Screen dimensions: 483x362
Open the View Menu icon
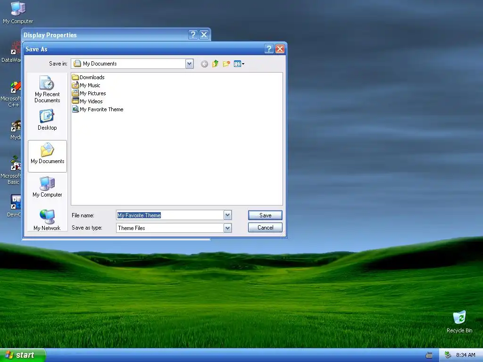[x=239, y=64]
